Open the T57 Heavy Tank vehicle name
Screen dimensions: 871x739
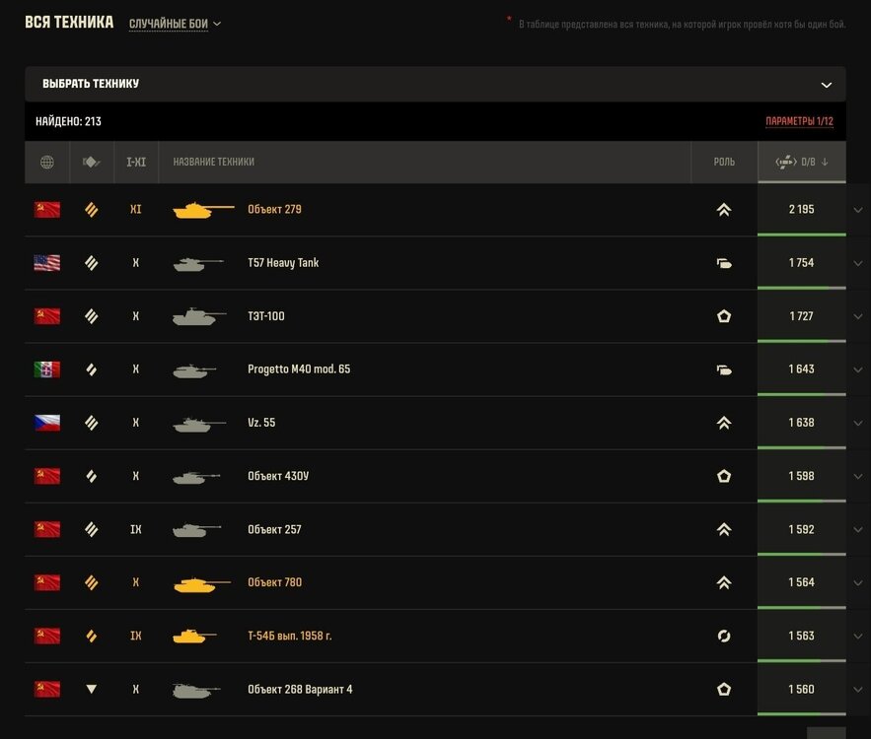pos(283,263)
